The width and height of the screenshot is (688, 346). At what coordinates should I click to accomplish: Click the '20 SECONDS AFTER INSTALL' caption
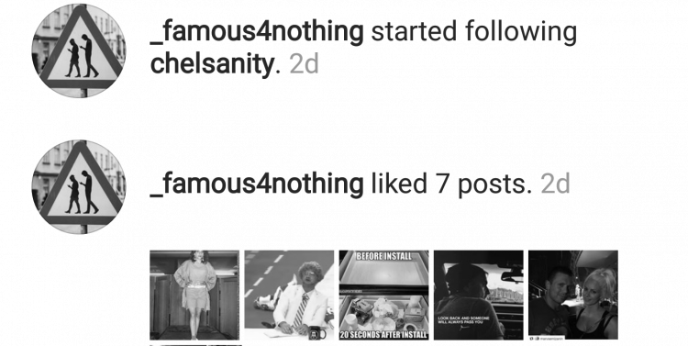[384, 335]
